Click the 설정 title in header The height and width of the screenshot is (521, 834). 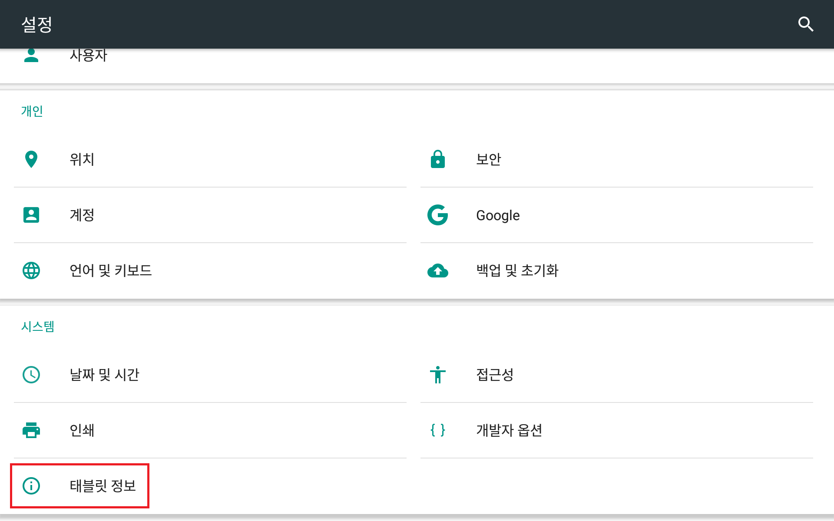point(37,24)
